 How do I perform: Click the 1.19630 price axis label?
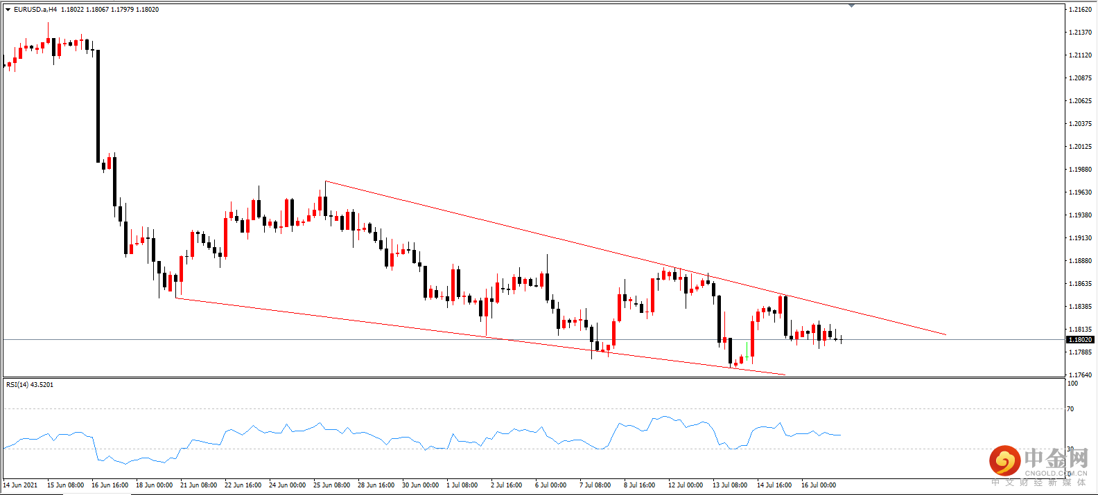click(x=1080, y=192)
